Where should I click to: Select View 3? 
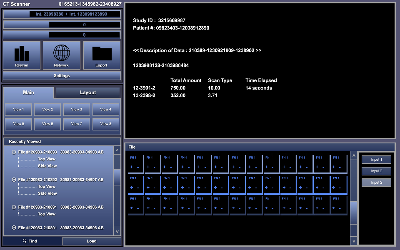77,110
